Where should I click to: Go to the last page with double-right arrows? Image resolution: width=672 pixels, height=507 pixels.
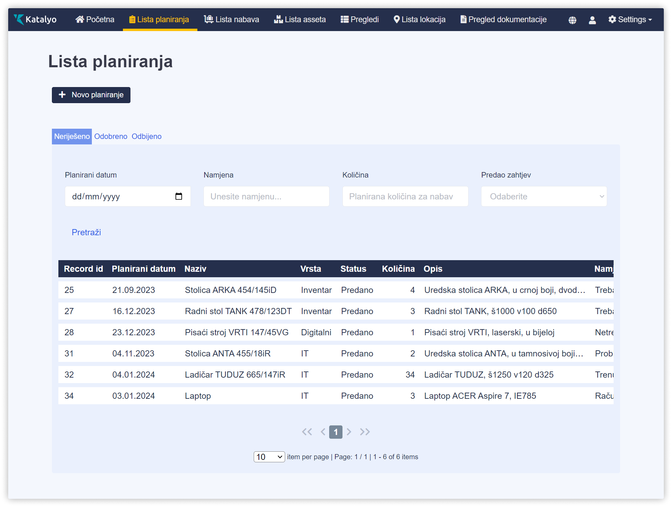click(365, 432)
